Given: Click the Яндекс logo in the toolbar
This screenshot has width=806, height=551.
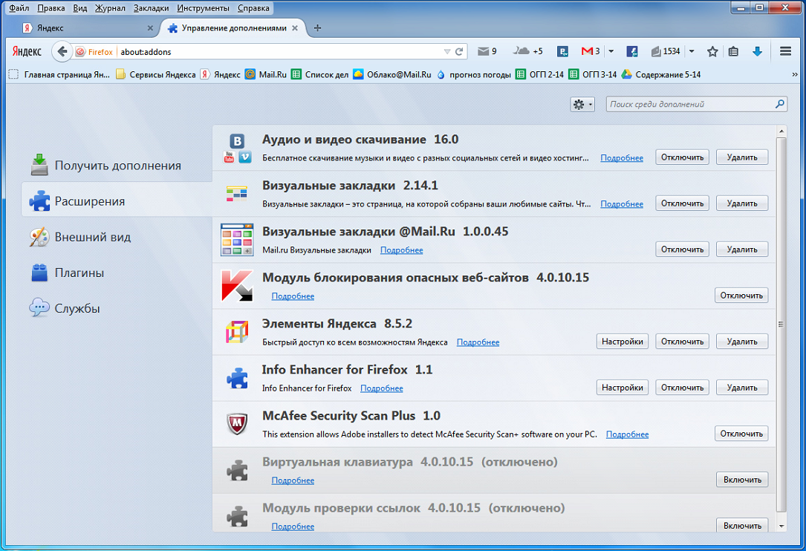Looking at the screenshot, I should click(27, 51).
